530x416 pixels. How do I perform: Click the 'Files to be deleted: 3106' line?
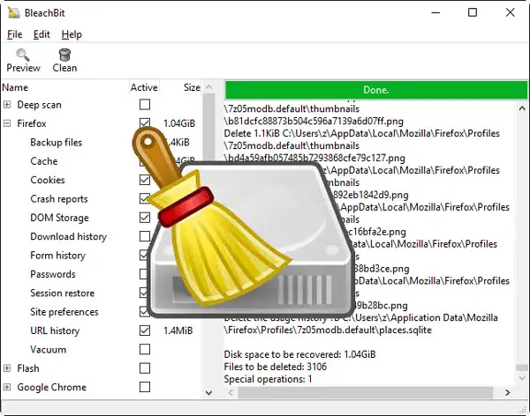pos(275,367)
